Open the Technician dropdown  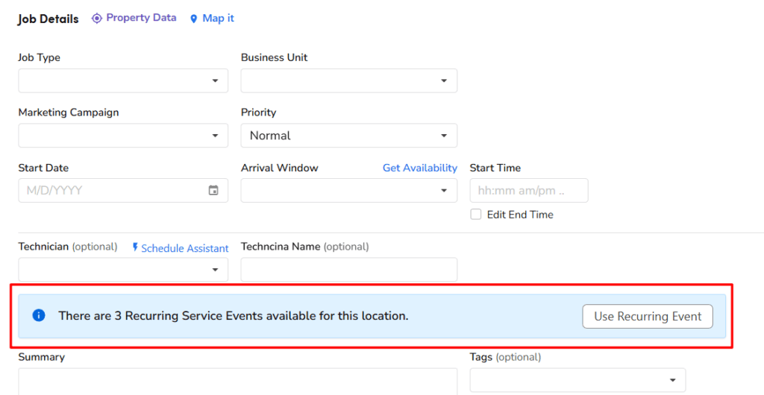pyautogui.click(x=123, y=270)
